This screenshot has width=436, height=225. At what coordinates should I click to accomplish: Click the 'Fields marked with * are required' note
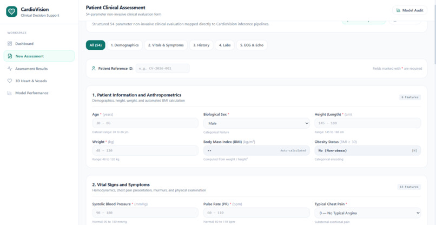click(398, 68)
